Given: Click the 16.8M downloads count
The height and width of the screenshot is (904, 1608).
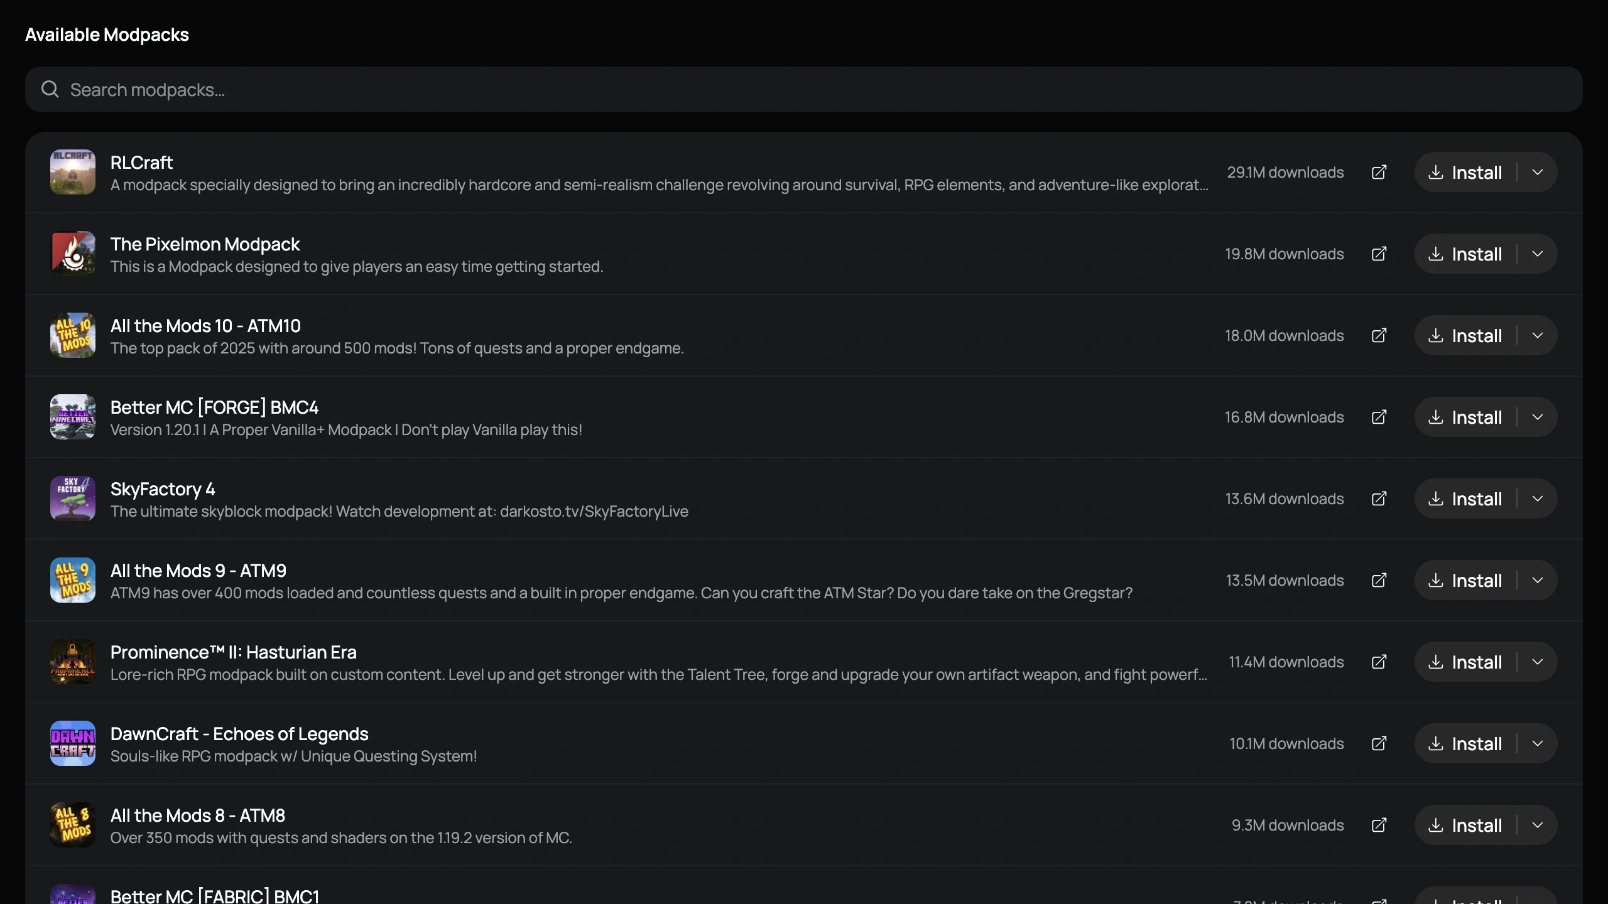Looking at the screenshot, I should pos(1285,417).
